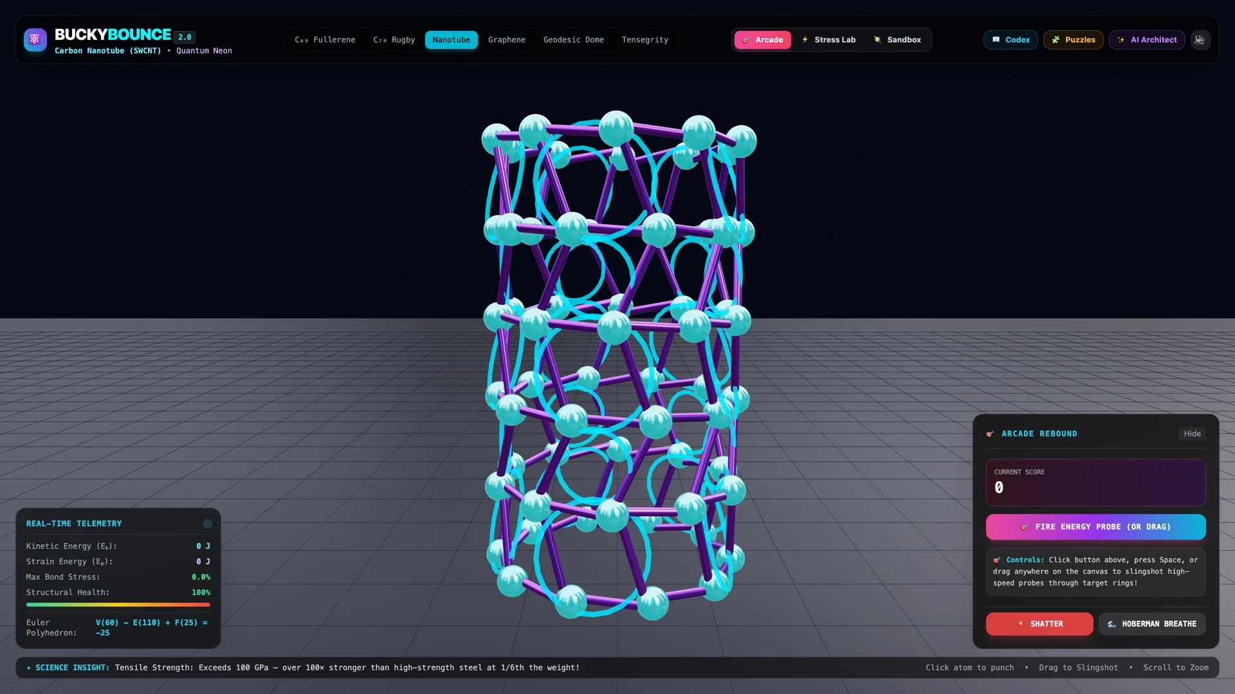
Task: Open the Codex book panel
Action: [1011, 40]
